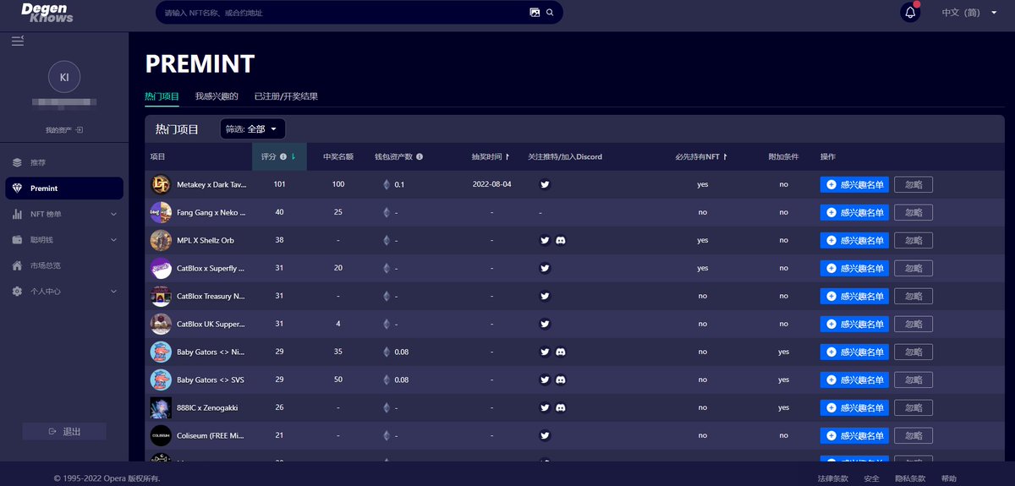Click the magnifier search icon

(x=550, y=13)
